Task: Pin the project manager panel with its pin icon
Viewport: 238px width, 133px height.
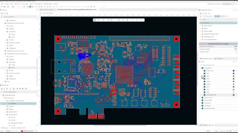Action: point(234,10)
